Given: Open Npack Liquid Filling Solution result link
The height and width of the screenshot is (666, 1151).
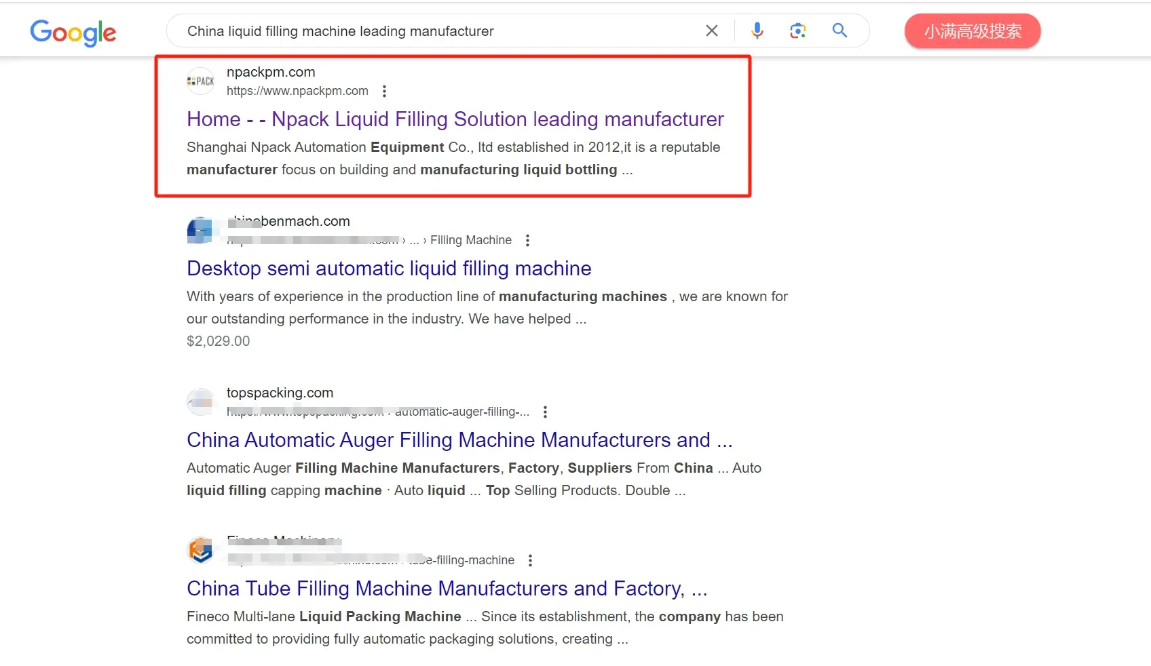Looking at the screenshot, I should (x=455, y=119).
